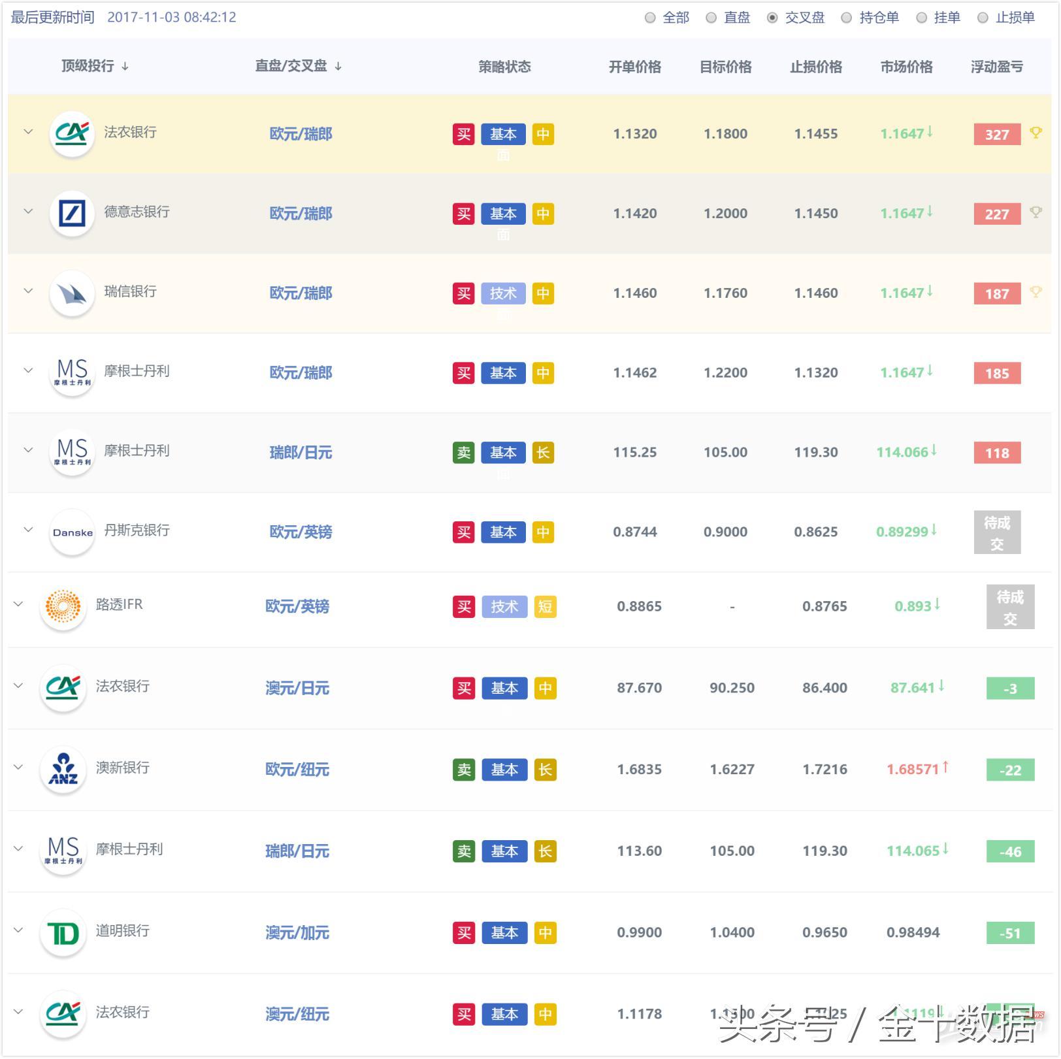The height and width of the screenshot is (1059, 1061).
Task: Click the 目标价格 column header
Action: [726, 67]
